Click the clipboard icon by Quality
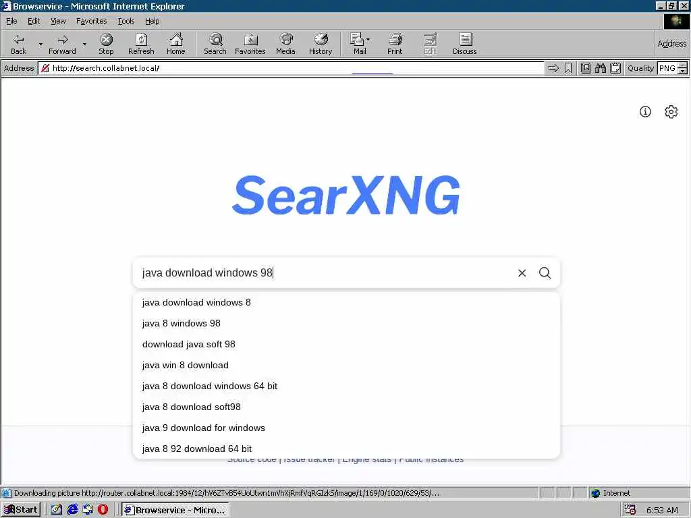 click(615, 68)
